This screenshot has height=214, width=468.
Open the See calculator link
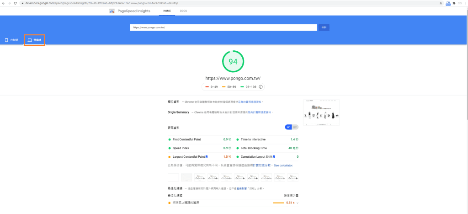click(x=283, y=166)
